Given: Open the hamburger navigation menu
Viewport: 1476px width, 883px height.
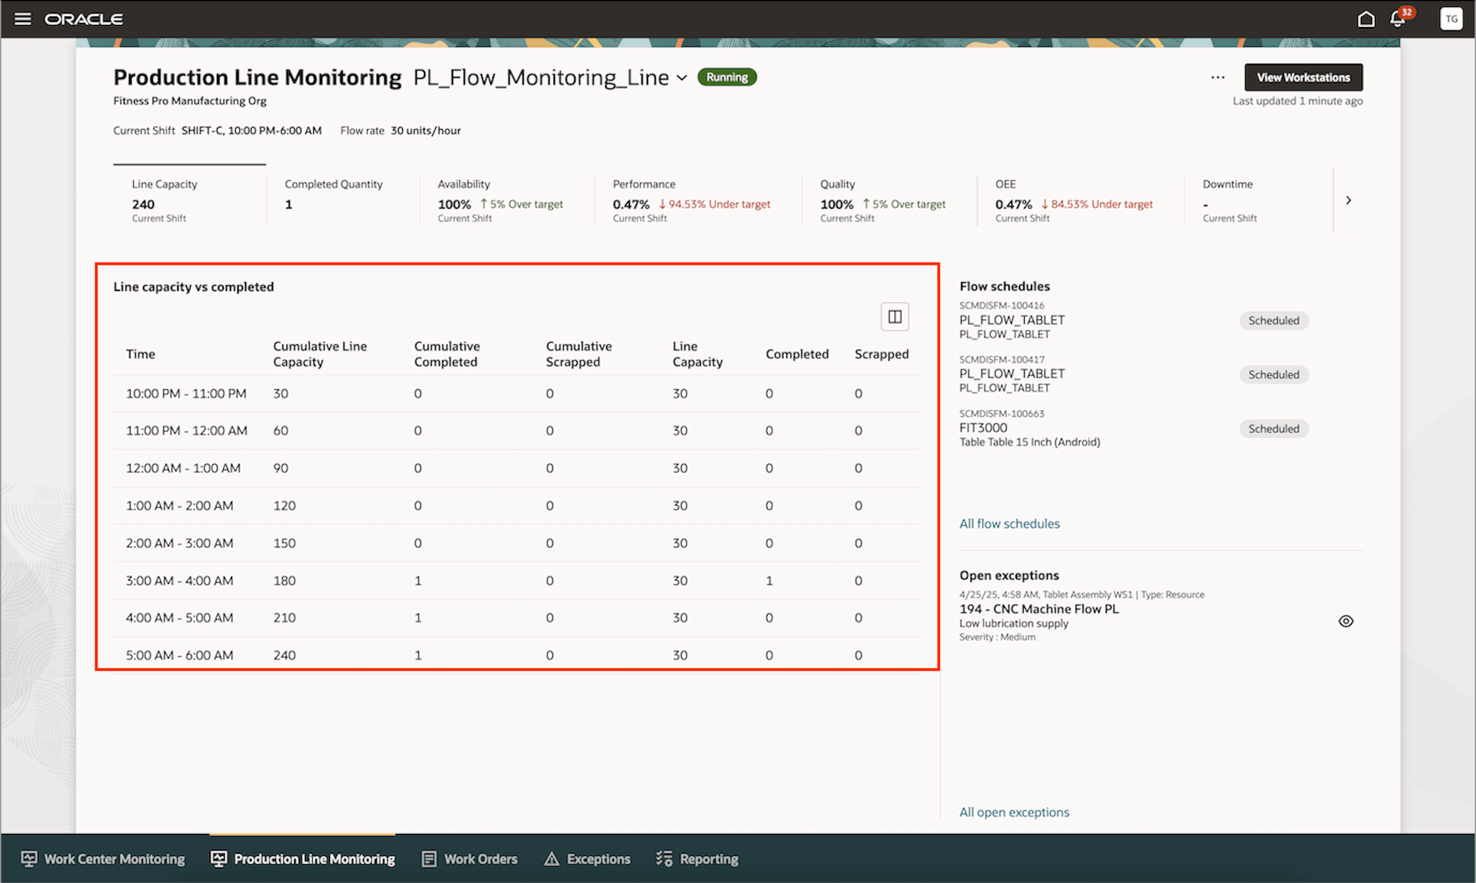Looking at the screenshot, I should (22, 19).
